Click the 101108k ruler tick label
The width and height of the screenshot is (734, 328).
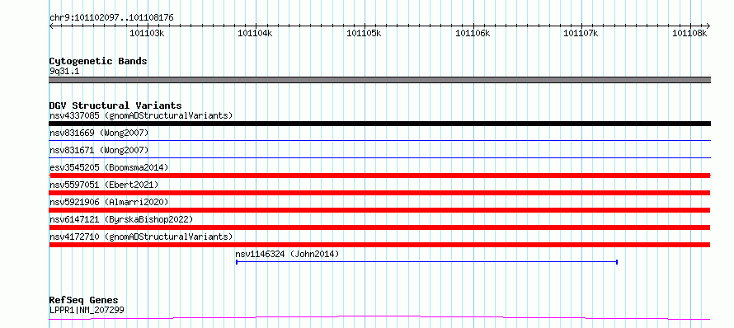pyautogui.click(x=689, y=33)
